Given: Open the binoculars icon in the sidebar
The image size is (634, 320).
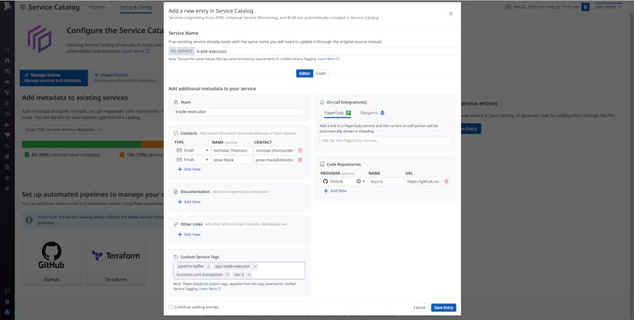Looking at the screenshot, I should pyautogui.click(x=7, y=61).
